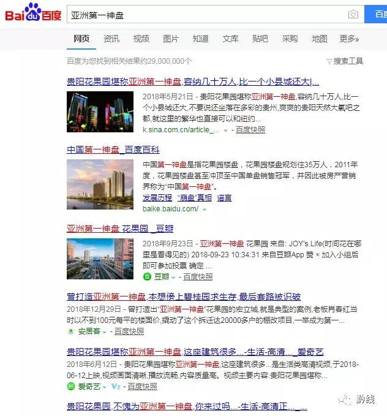Open 搜索工具 filter
387x416 pixels.
pyautogui.click(x=348, y=61)
